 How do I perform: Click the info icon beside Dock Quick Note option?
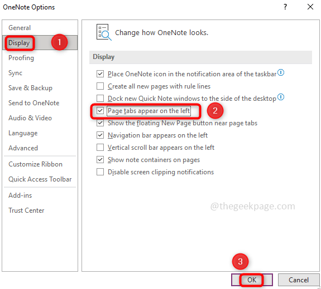(281, 97)
